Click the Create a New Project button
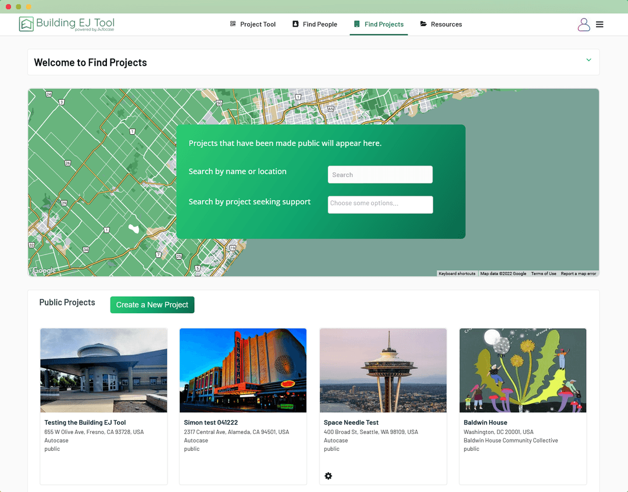 [152, 304]
